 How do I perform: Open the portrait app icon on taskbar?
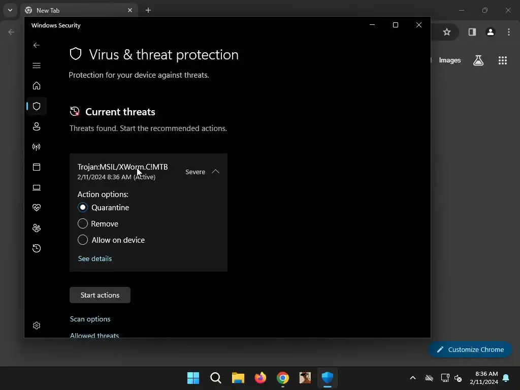(x=305, y=378)
